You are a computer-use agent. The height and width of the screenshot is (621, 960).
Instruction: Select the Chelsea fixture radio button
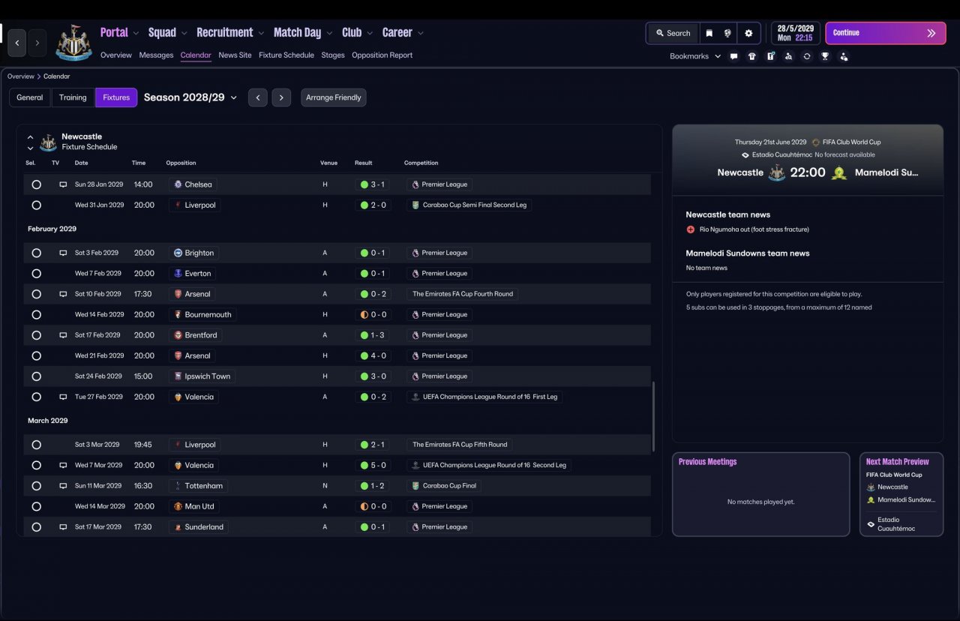pyautogui.click(x=36, y=184)
